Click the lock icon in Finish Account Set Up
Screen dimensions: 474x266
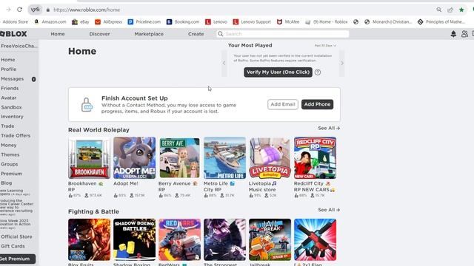coord(87,105)
